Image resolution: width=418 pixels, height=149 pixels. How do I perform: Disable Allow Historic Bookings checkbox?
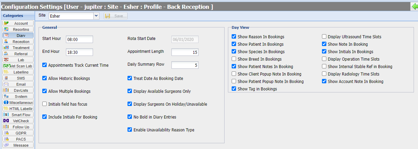45,78
